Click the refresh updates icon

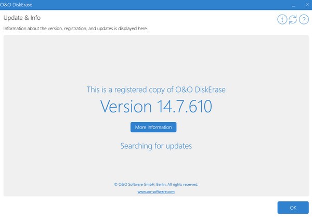tap(293, 19)
